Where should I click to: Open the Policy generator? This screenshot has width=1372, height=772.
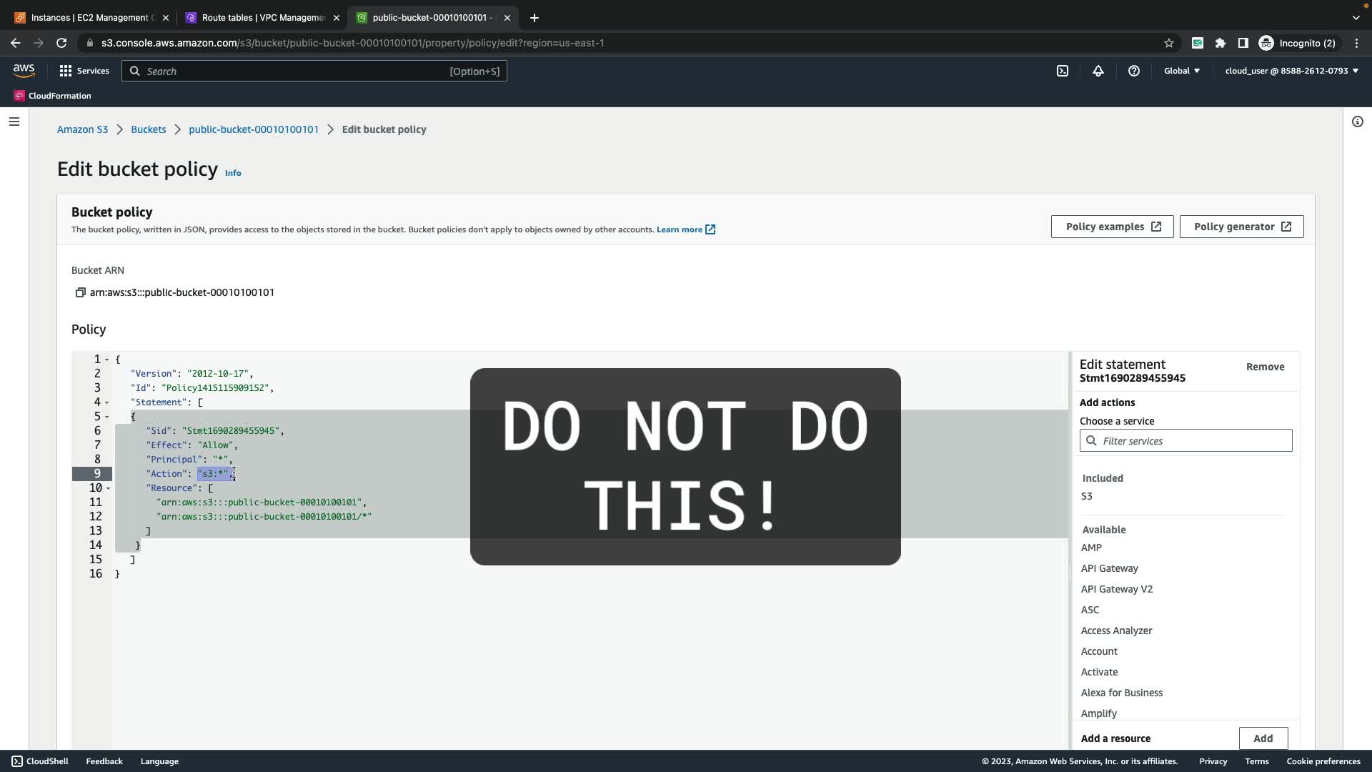[x=1241, y=227]
